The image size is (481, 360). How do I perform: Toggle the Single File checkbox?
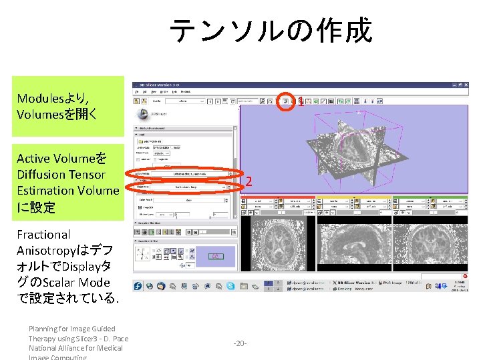tap(155, 159)
